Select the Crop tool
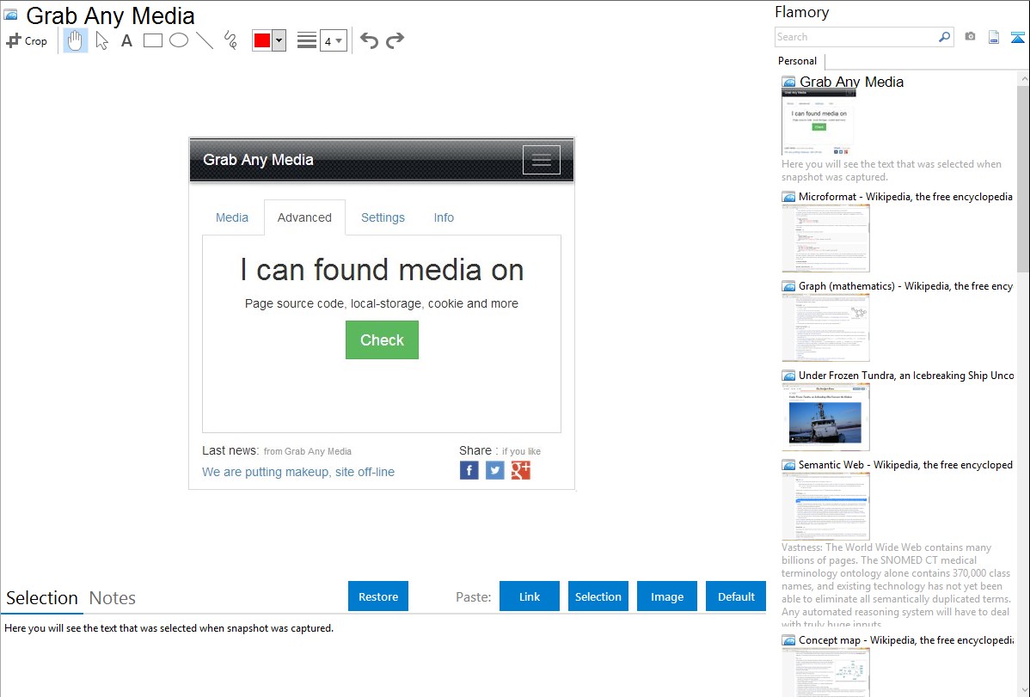Viewport: 1030px width, 697px height. (x=27, y=40)
